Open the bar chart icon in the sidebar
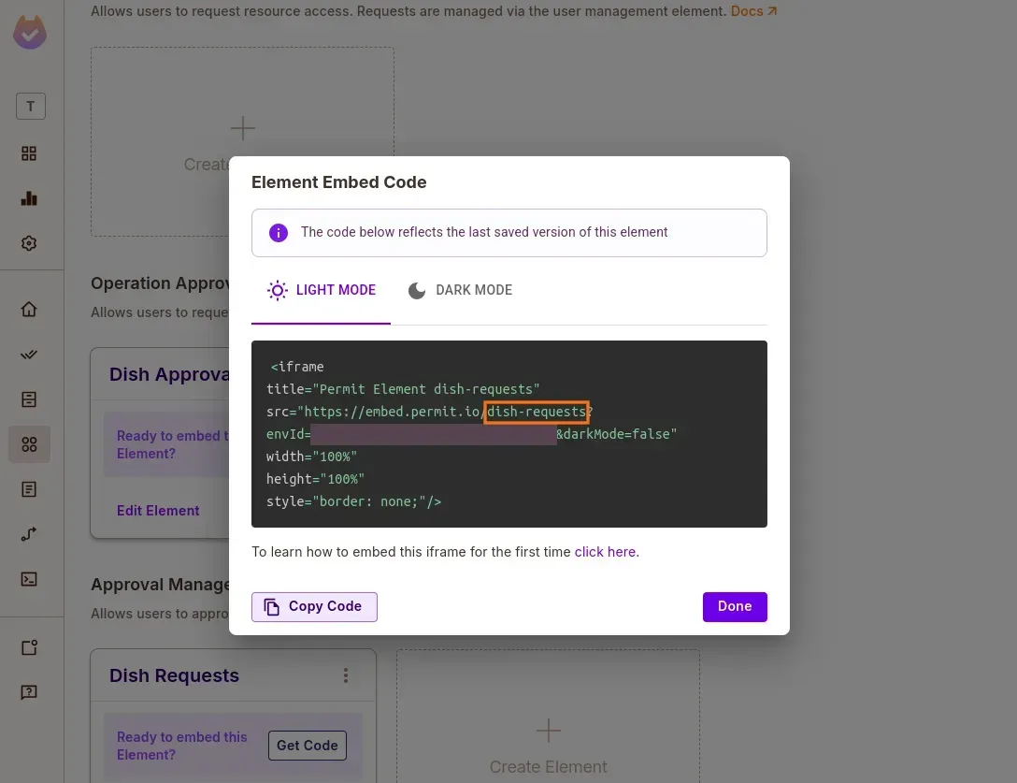The width and height of the screenshot is (1017, 783). tap(29, 198)
